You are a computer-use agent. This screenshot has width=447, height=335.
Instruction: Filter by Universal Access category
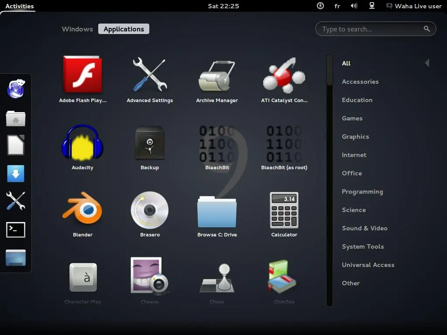pyautogui.click(x=368, y=265)
